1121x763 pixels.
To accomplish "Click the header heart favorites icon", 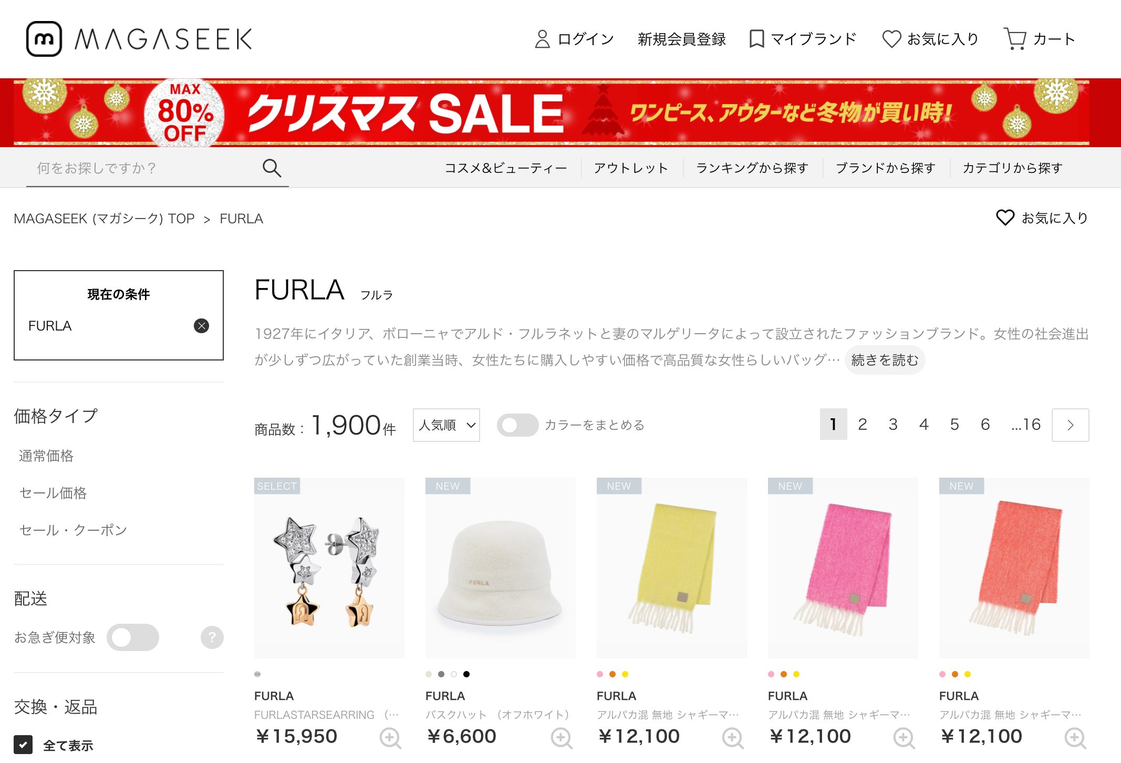I will pos(891,39).
